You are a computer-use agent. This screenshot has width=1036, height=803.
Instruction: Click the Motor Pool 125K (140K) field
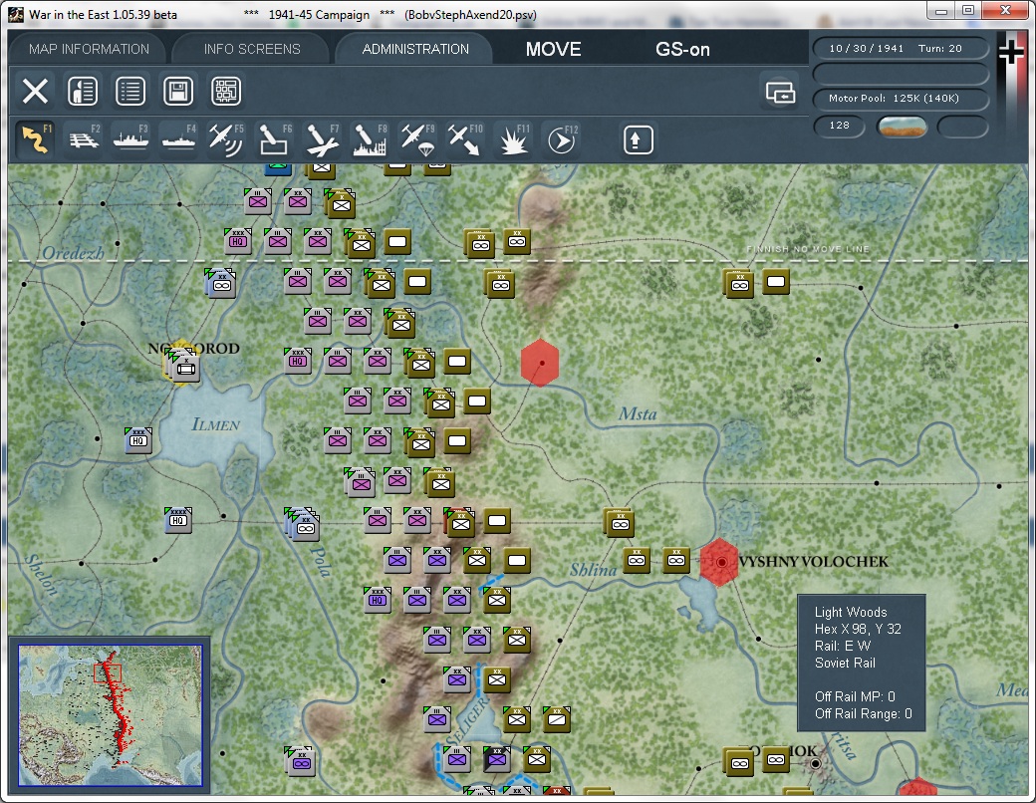(900, 99)
